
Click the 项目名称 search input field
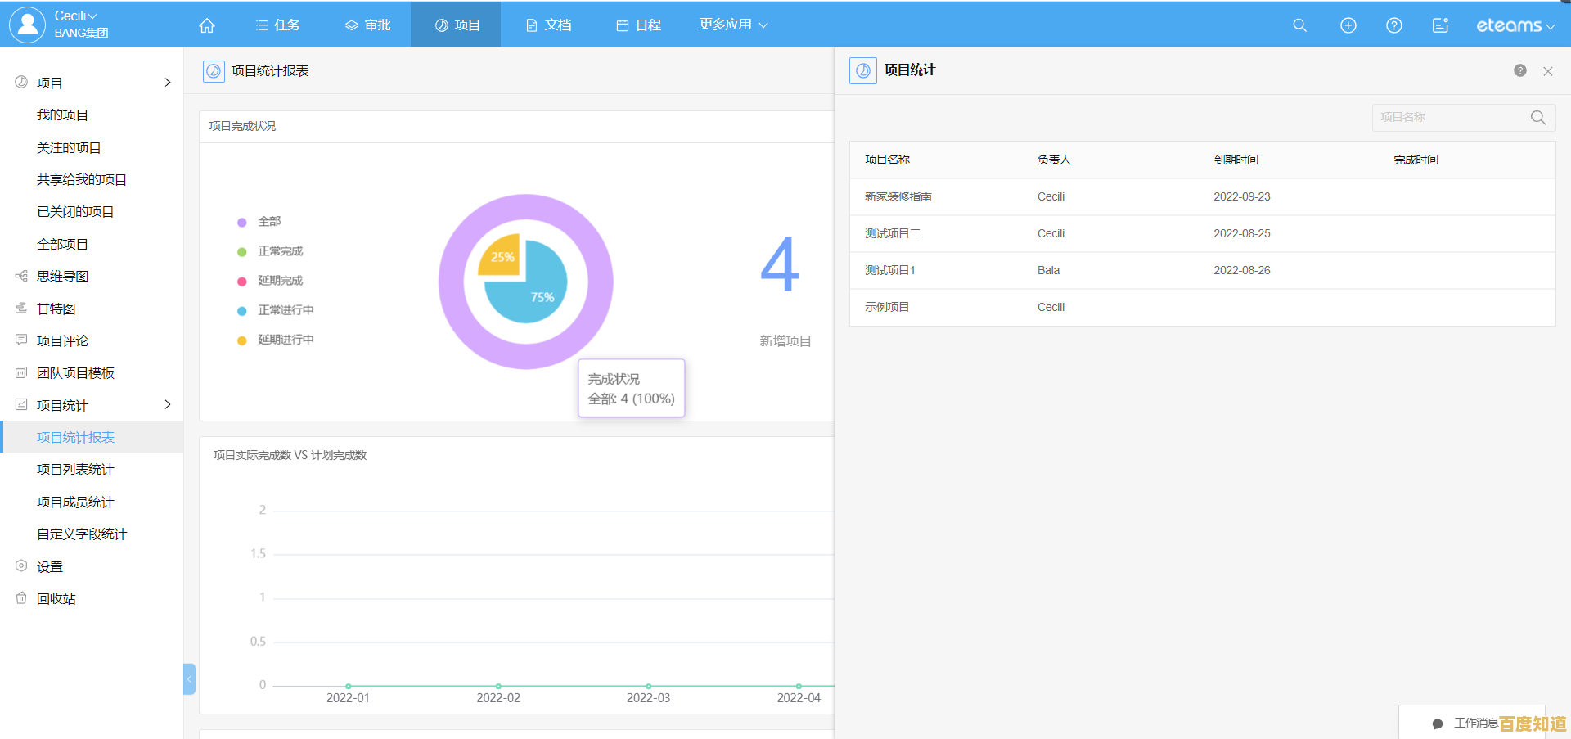click(1452, 117)
